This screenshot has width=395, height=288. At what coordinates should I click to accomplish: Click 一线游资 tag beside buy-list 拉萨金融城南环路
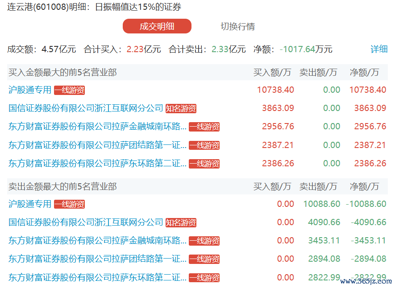pyautogui.click(x=204, y=127)
